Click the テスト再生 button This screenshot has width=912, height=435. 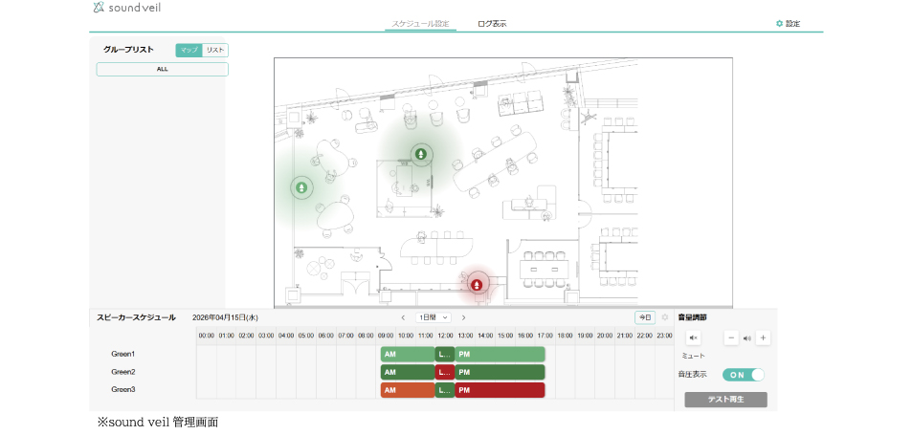point(726,400)
